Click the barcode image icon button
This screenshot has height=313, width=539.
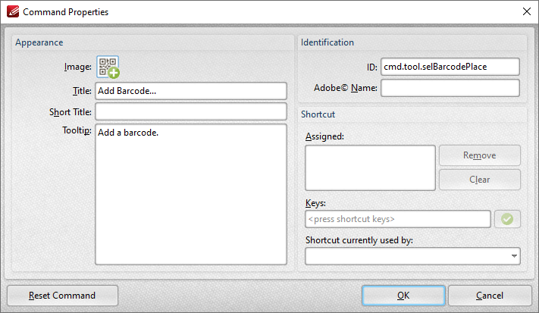pyautogui.click(x=108, y=67)
